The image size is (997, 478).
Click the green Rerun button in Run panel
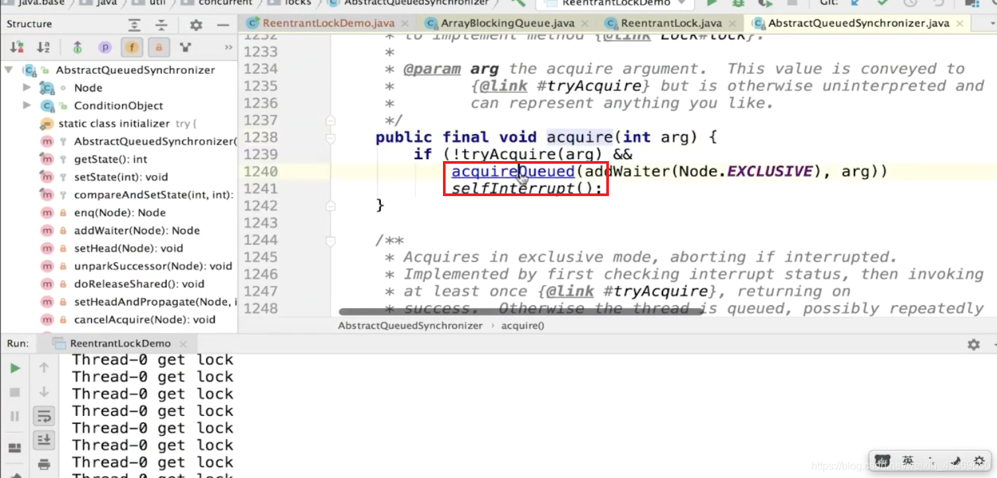point(15,368)
